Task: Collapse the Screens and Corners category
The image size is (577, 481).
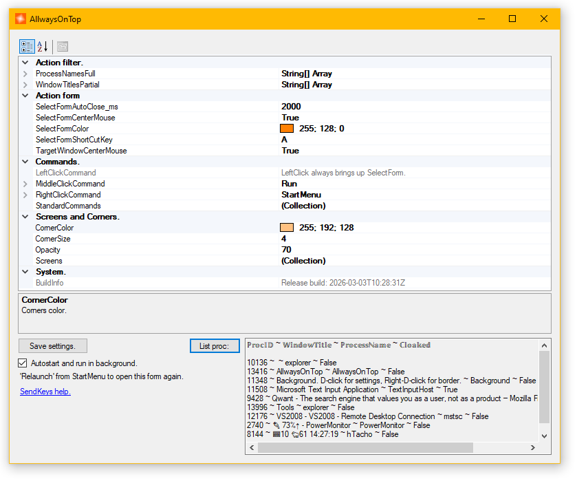Action: click(x=25, y=217)
